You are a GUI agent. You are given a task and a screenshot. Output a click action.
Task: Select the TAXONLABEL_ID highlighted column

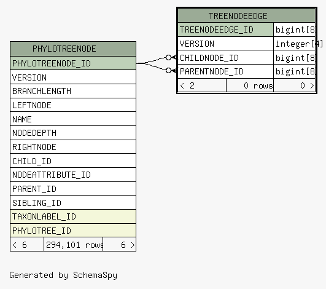click(x=73, y=216)
